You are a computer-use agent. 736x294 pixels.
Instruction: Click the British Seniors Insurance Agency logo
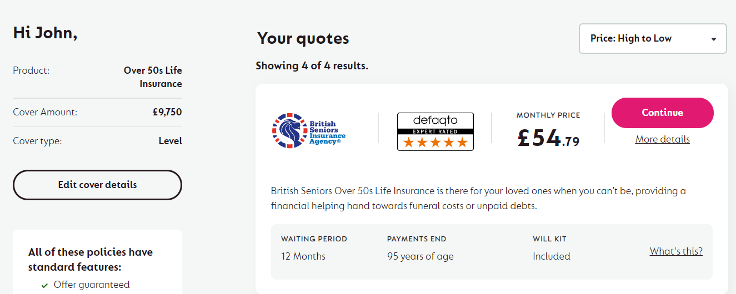pyautogui.click(x=309, y=131)
